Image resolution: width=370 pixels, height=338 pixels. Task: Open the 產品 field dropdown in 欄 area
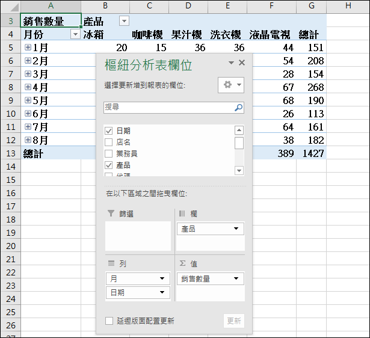pos(236,229)
